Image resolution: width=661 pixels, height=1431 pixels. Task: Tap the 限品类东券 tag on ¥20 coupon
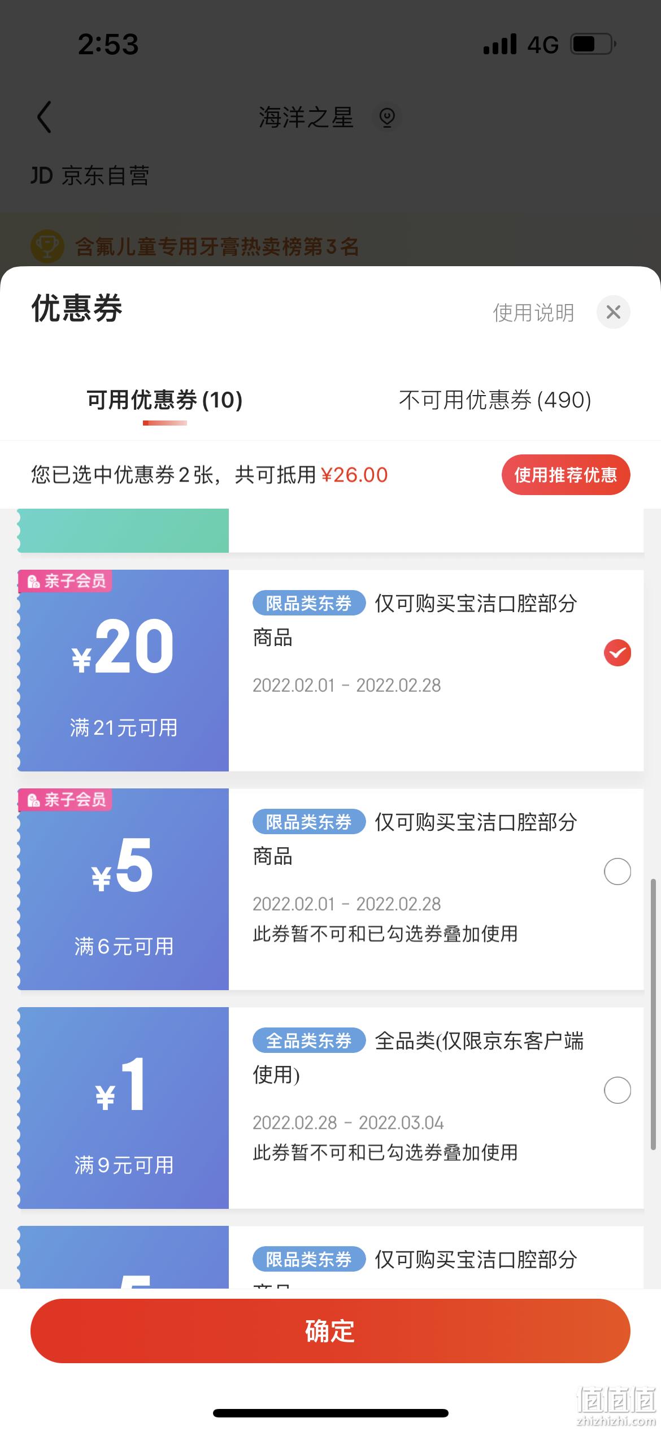308,603
